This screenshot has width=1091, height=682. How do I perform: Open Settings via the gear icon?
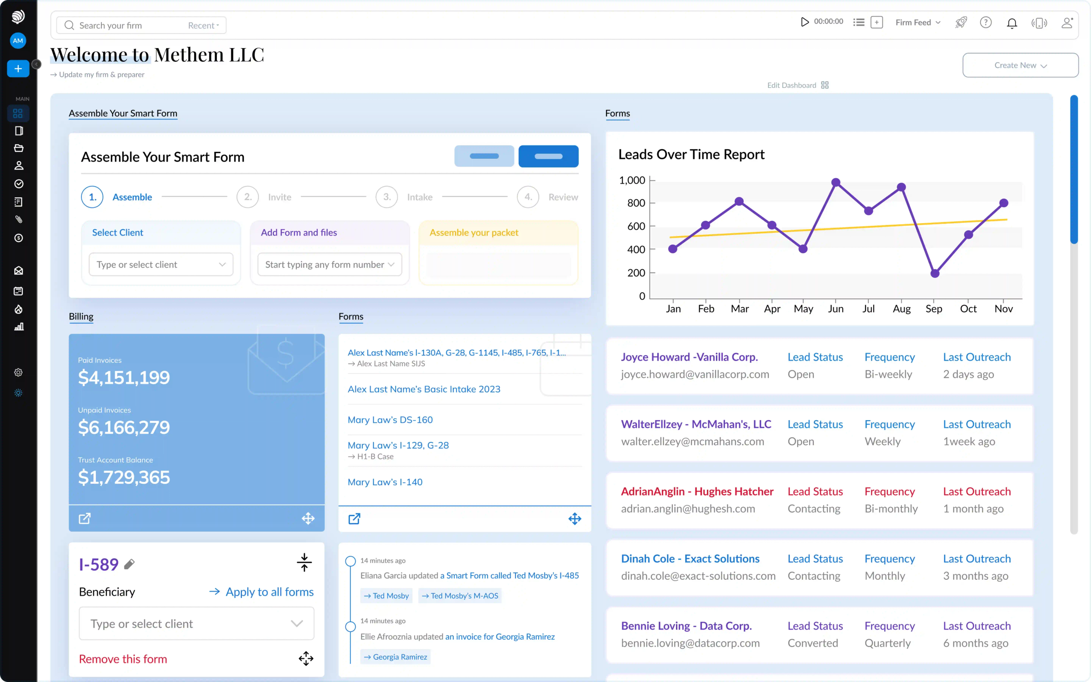pos(19,372)
